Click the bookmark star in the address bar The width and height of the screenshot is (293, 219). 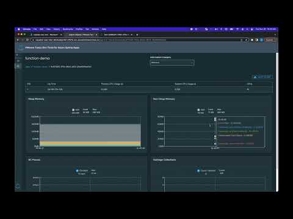(x=246, y=40)
